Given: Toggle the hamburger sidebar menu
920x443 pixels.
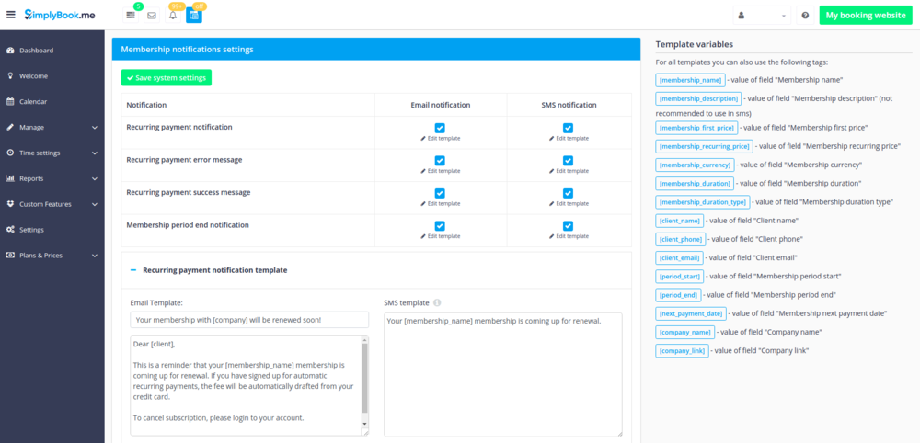Looking at the screenshot, I should (x=10, y=16).
